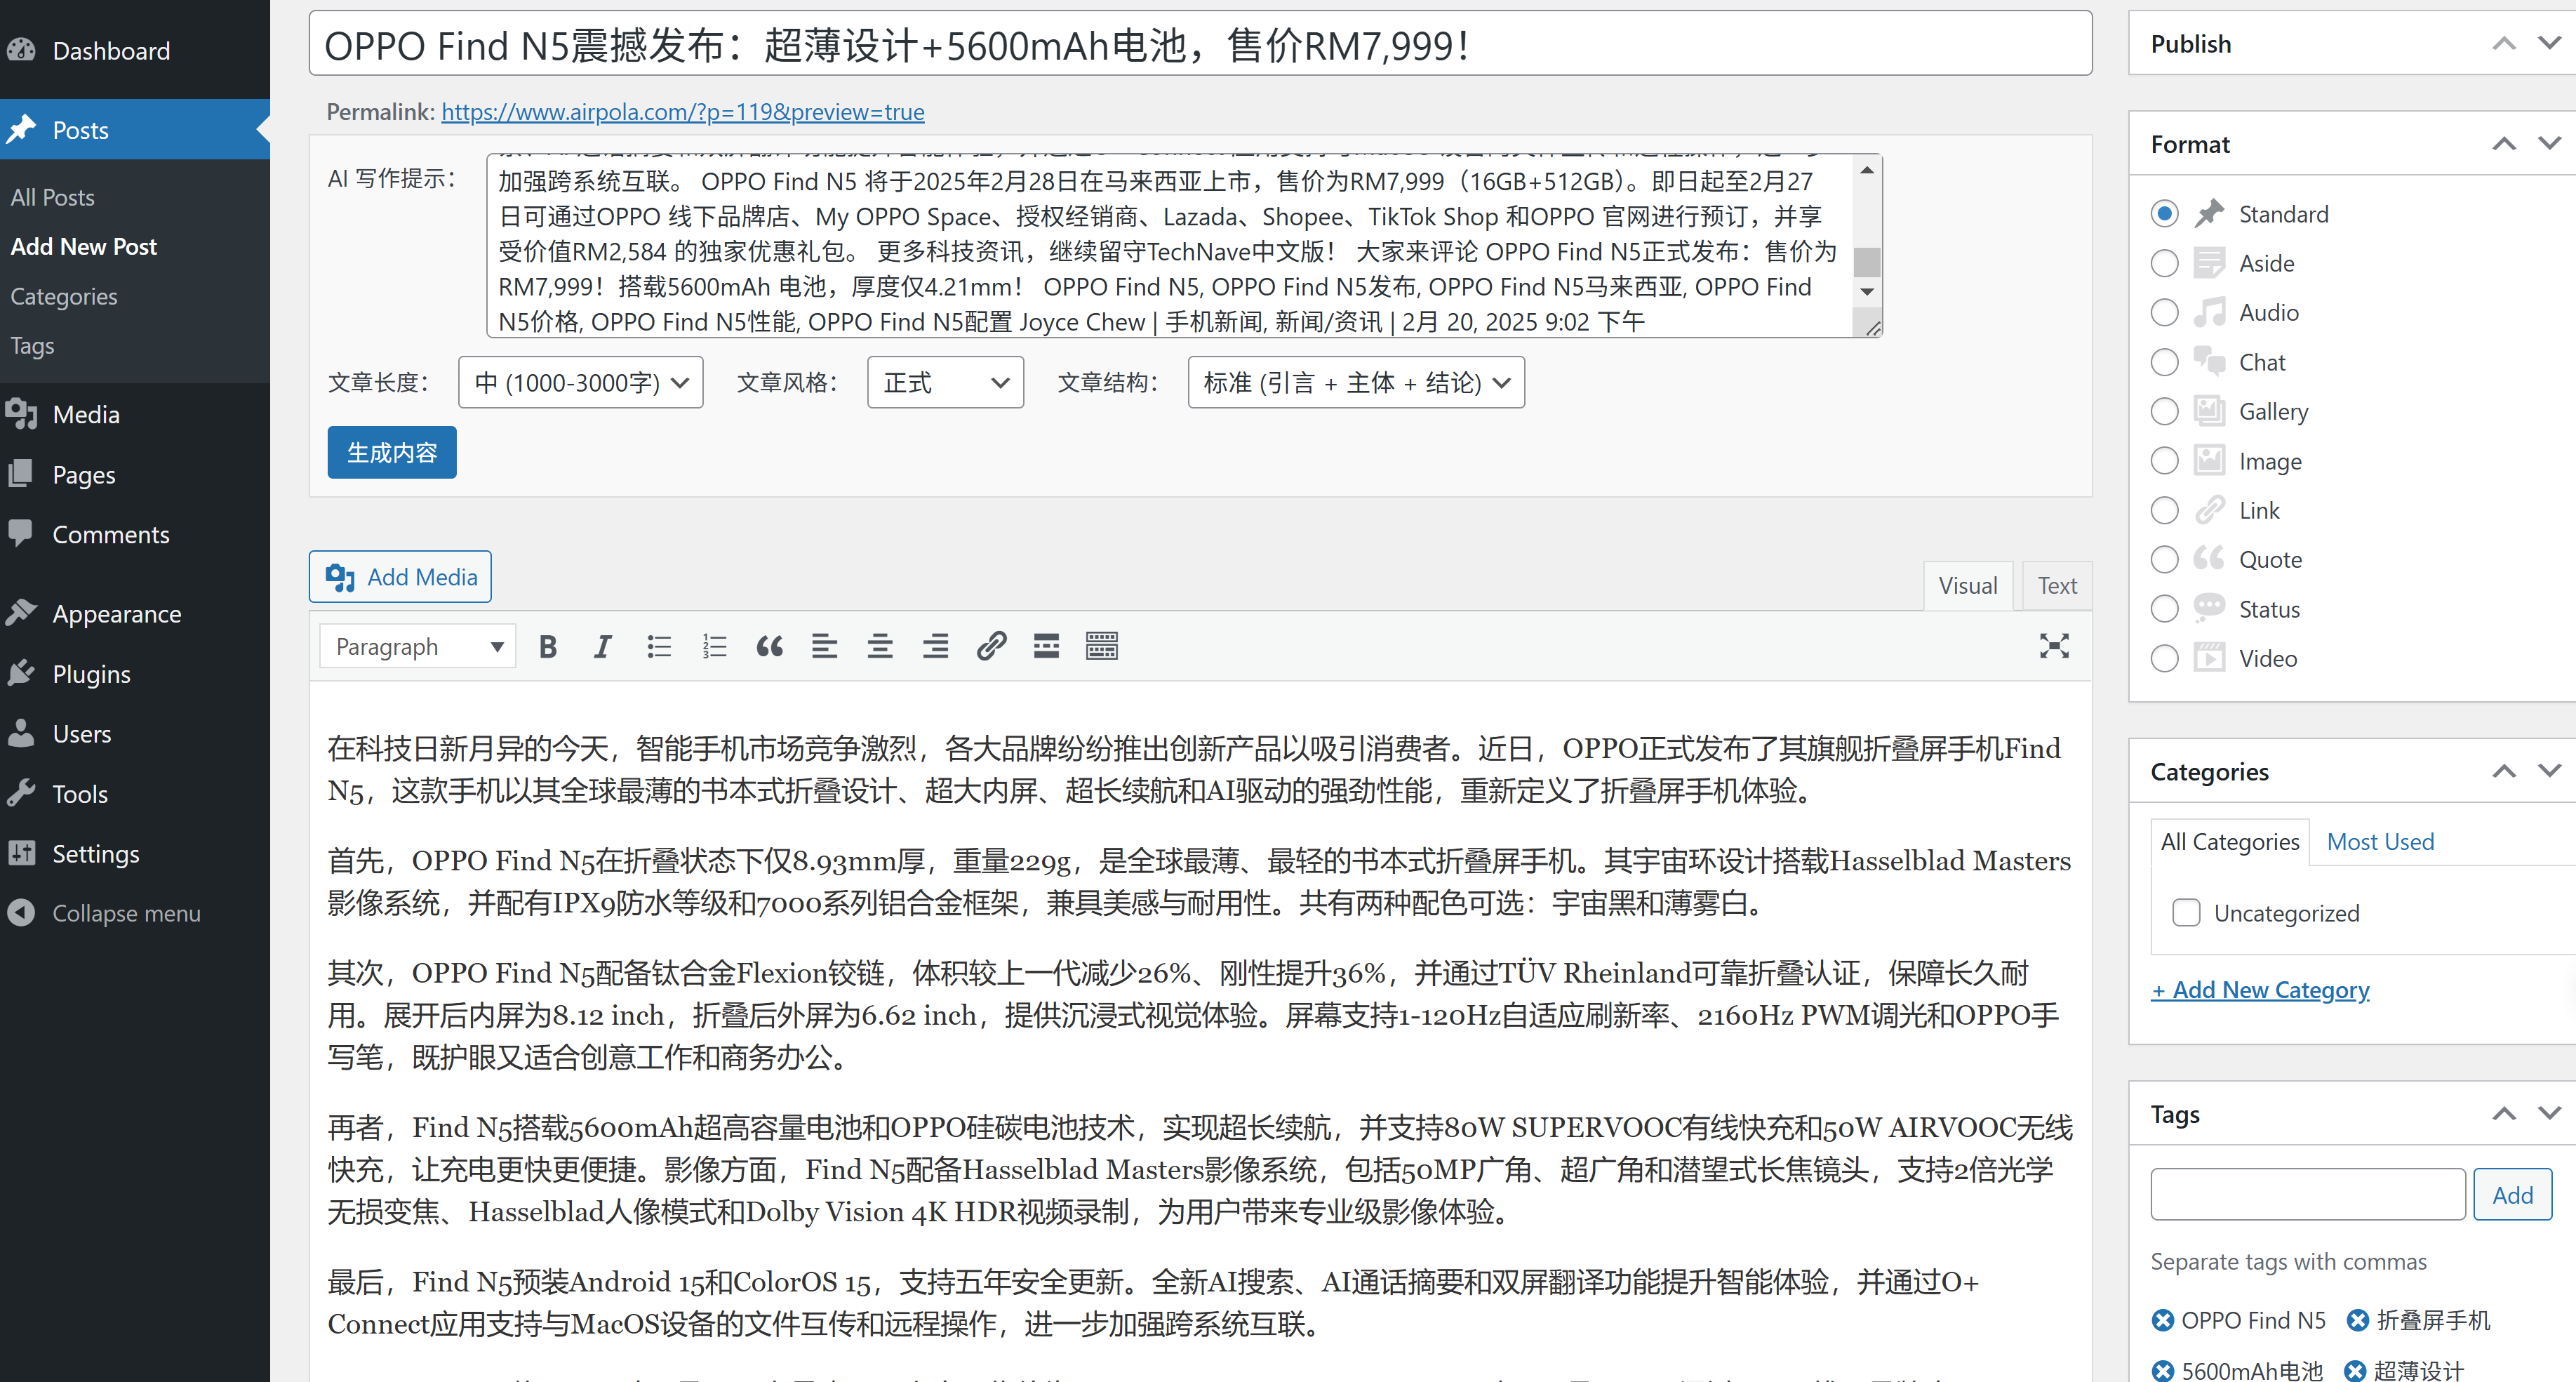Click Add tag button
Image resolution: width=2576 pixels, height=1382 pixels.
click(2512, 1195)
